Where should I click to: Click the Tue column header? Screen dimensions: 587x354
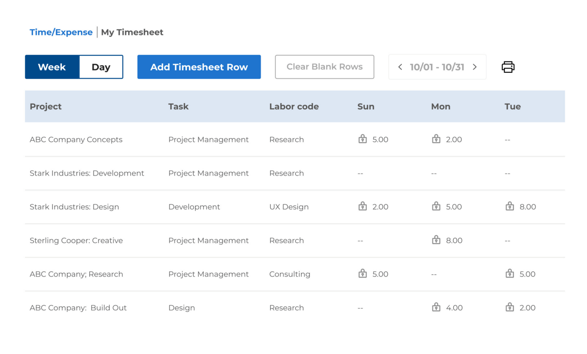(512, 106)
